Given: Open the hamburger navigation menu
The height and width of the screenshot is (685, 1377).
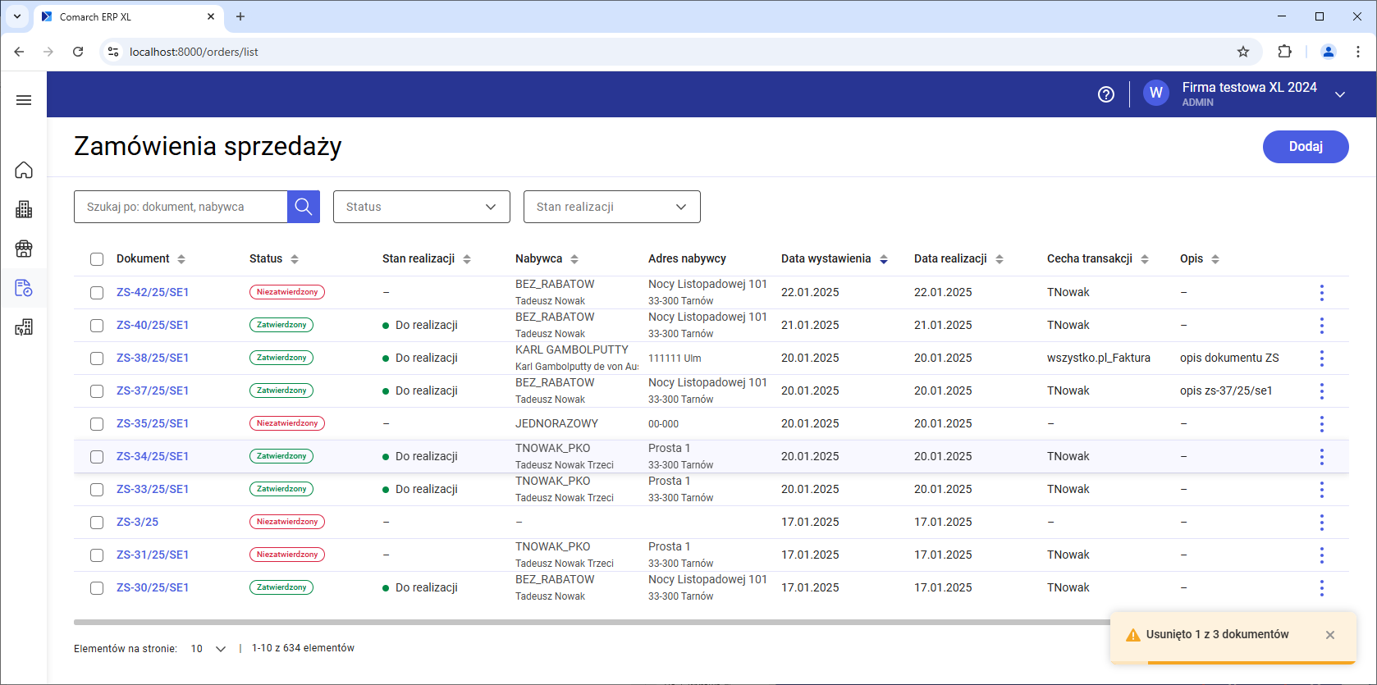Looking at the screenshot, I should [x=24, y=100].
